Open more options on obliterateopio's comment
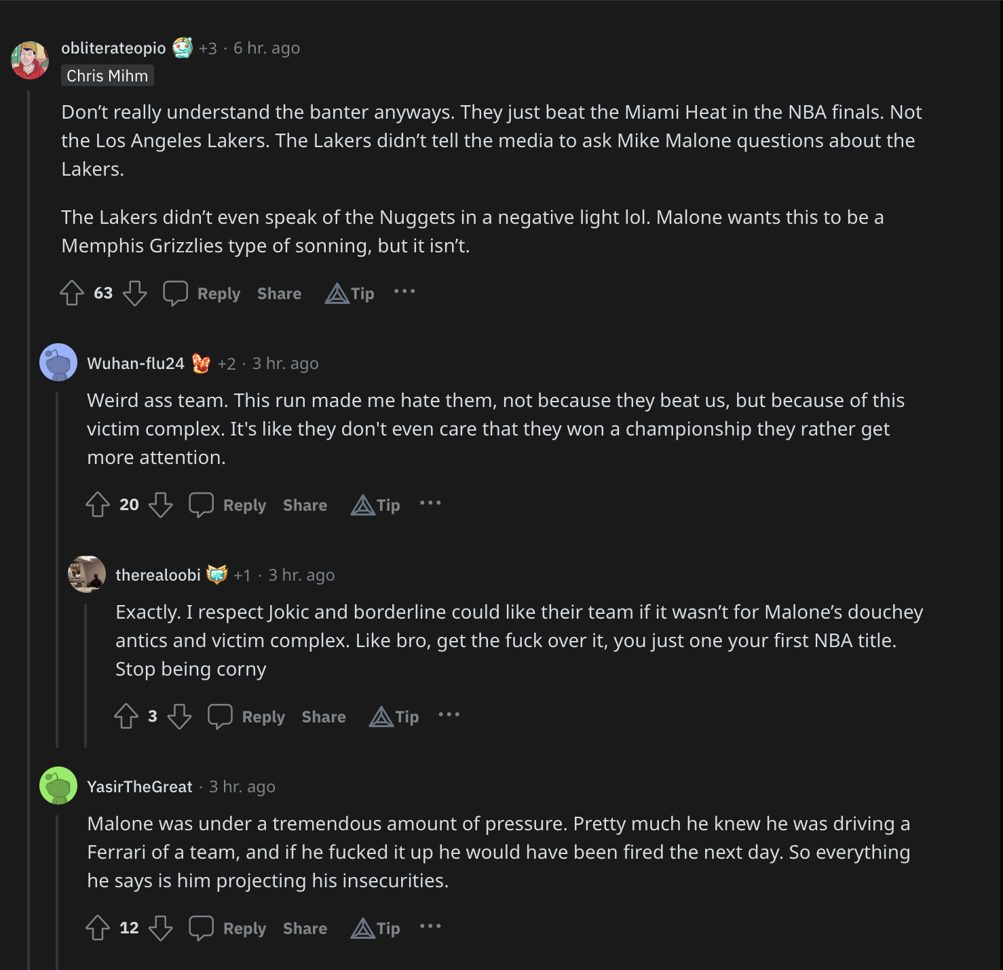 [404, 292]
